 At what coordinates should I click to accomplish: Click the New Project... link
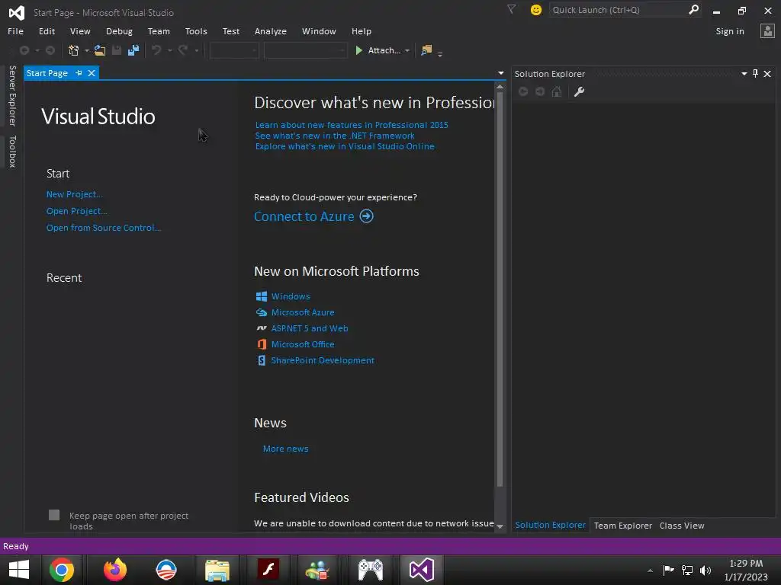[x=75, y=194]
